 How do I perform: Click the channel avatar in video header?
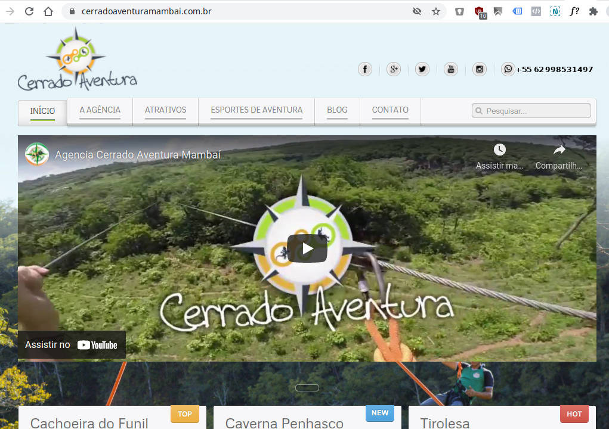pyautogui.click(x=37, y=154)
